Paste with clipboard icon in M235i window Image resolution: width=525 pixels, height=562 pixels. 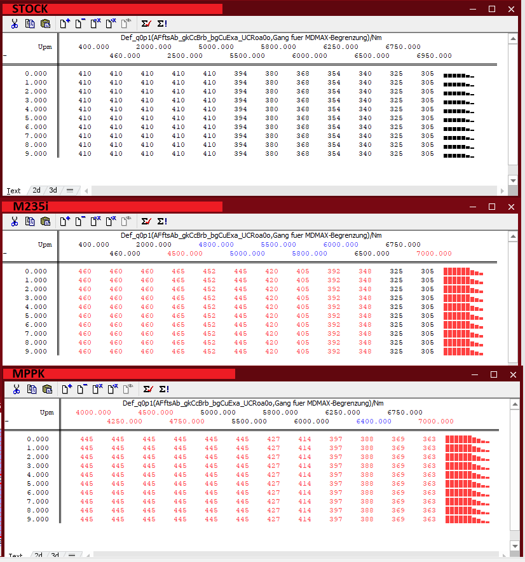pos(46,221)
